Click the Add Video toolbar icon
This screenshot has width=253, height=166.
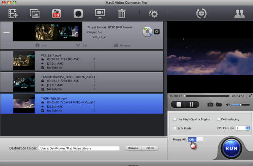[13, 14]
